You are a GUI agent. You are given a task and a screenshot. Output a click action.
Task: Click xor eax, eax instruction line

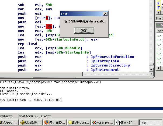point(35,9)
